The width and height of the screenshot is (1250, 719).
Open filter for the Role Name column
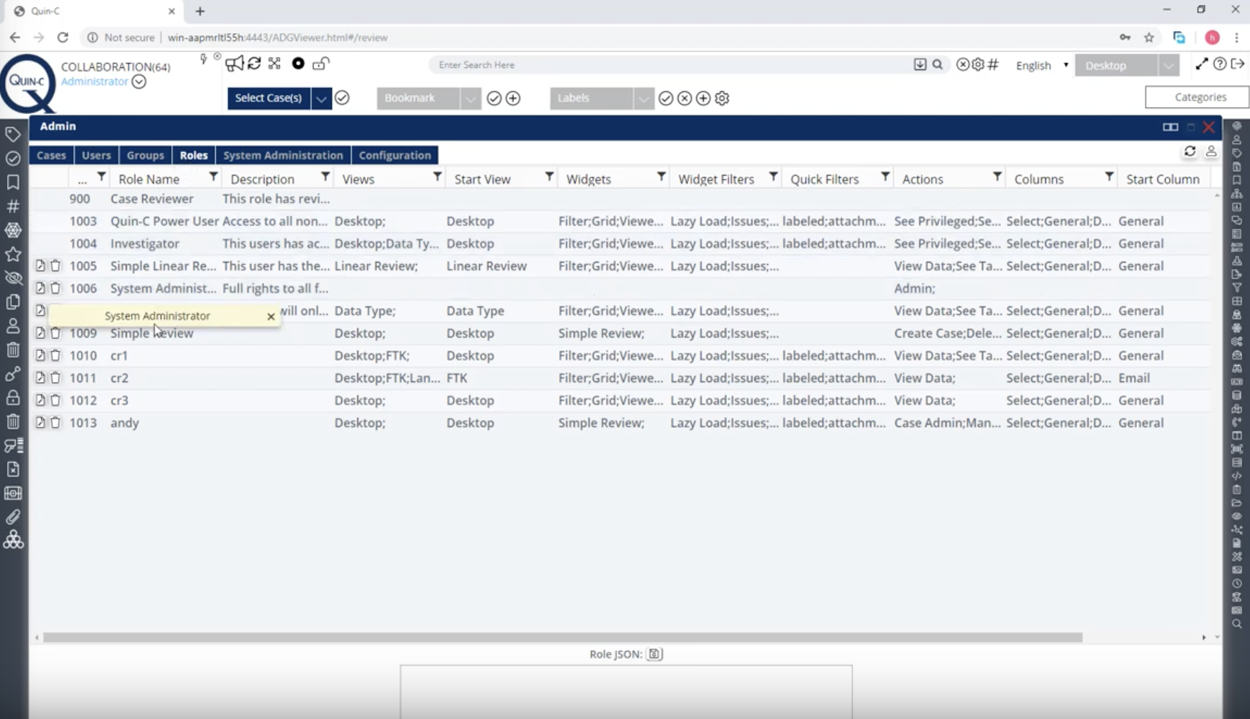[x=213, y=176]
